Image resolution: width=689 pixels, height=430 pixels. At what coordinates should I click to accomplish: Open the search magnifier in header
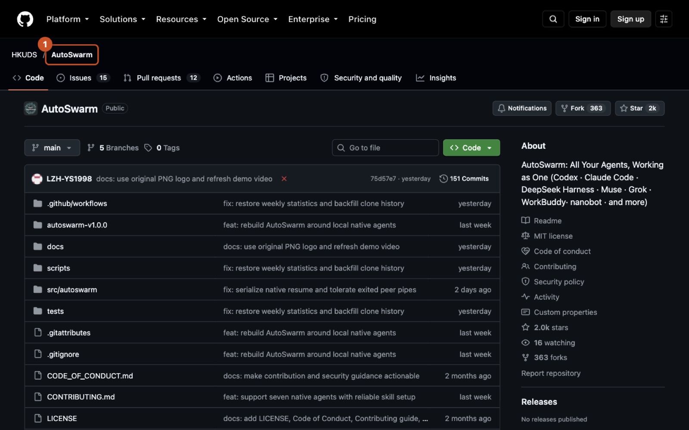[553, 19]
